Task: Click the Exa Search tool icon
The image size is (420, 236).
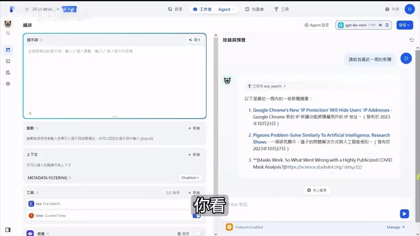Action: (31, 204)
